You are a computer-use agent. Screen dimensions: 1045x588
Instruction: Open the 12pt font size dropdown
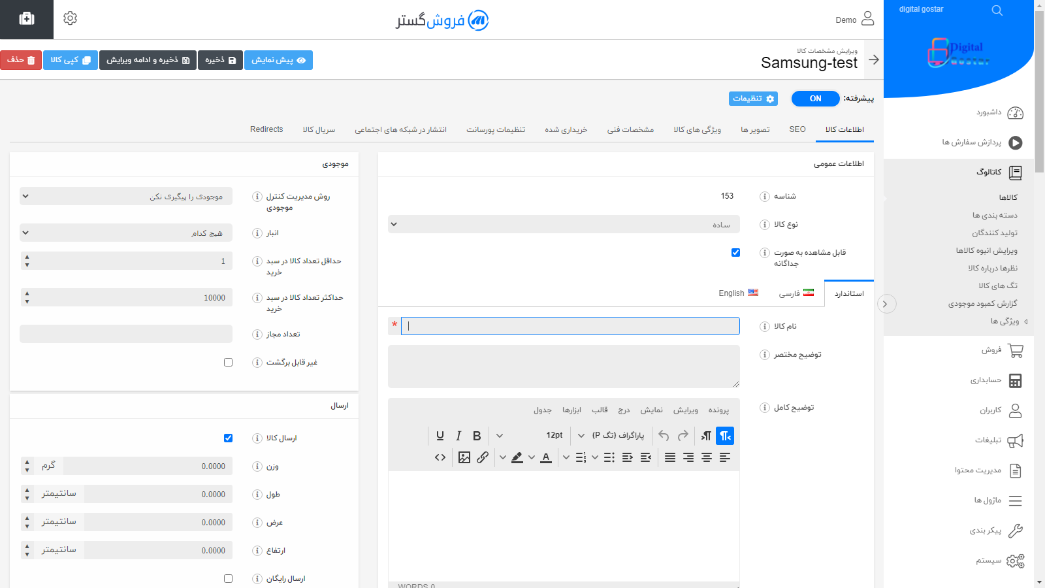click(x=565, y=436)
